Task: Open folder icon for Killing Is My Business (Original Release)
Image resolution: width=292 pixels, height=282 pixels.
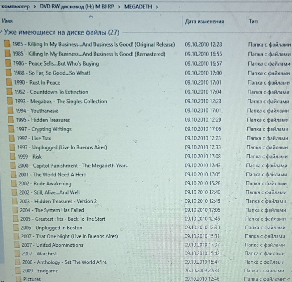Action: [x=7, y=44]
